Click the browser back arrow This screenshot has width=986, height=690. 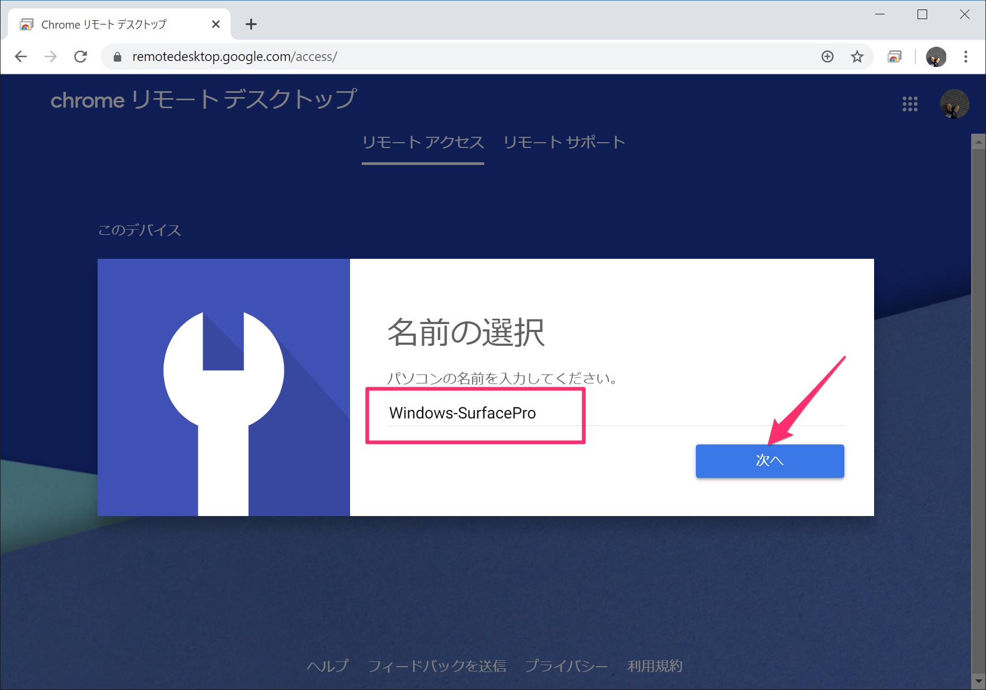coord(21,56)
